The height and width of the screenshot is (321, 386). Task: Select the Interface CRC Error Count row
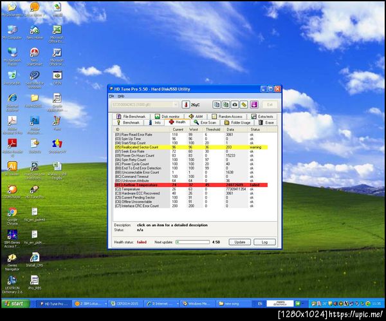(191, 206)
